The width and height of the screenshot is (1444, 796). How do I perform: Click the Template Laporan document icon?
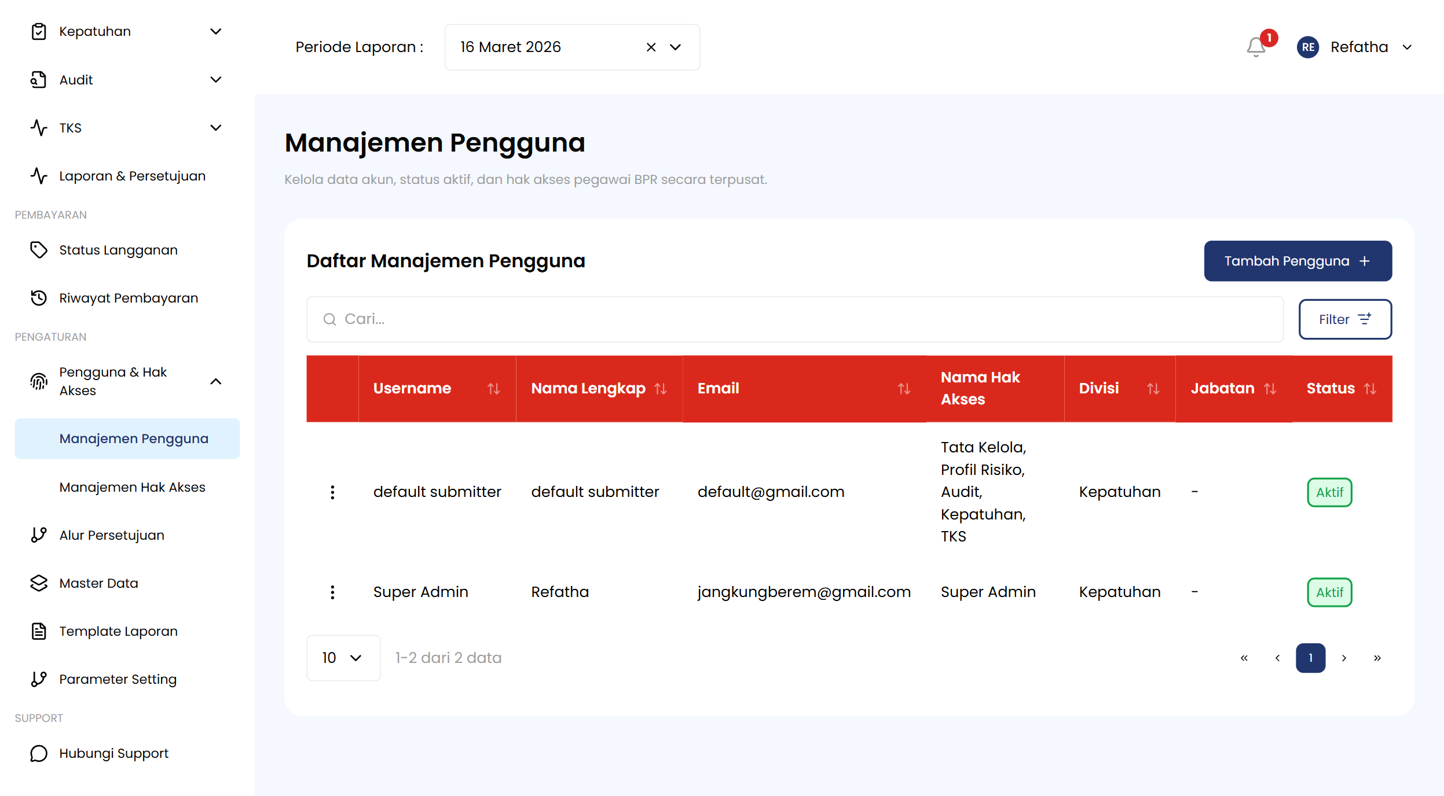coord(38,631)
